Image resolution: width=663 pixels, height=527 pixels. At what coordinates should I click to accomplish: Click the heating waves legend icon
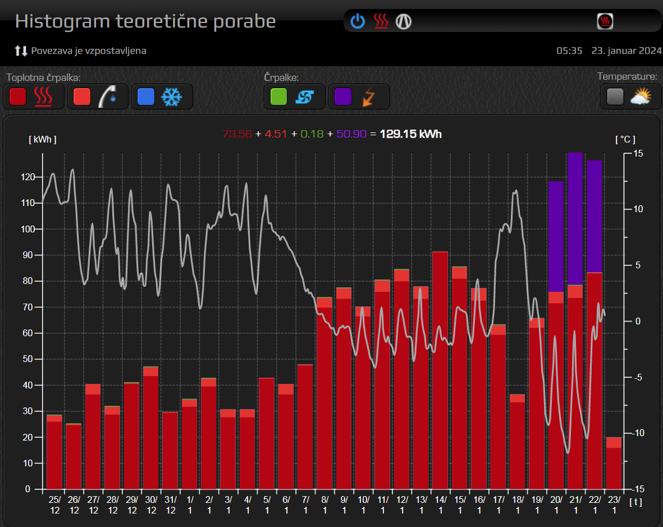pyautogui.click(x=43, y=97)
